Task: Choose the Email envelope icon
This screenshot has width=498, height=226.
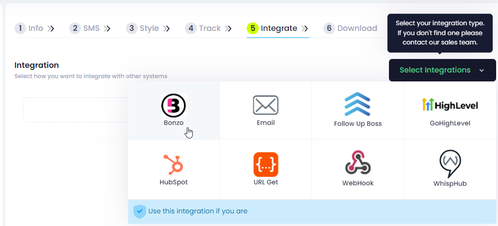Action: (265, 105)
